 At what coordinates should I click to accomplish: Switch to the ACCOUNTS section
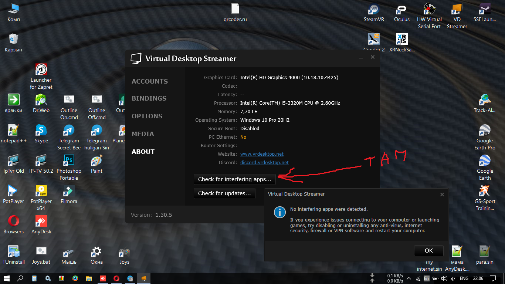pos(150,81)
